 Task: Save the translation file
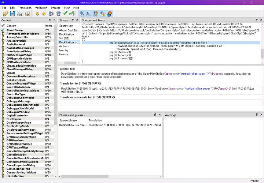(12, 14)
